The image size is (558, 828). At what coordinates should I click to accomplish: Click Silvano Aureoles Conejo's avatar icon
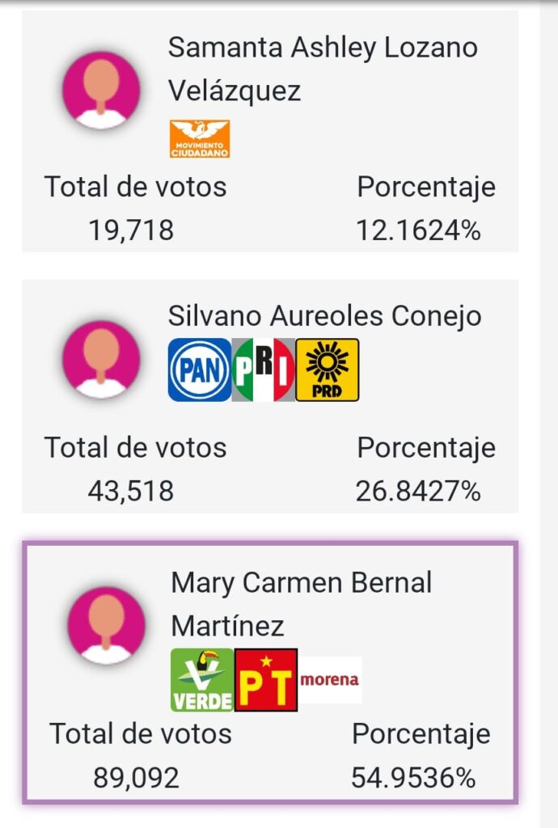(x=101, y=360)
